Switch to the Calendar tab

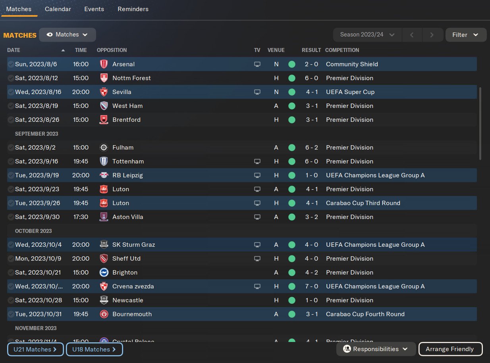(x=58, y=9)
